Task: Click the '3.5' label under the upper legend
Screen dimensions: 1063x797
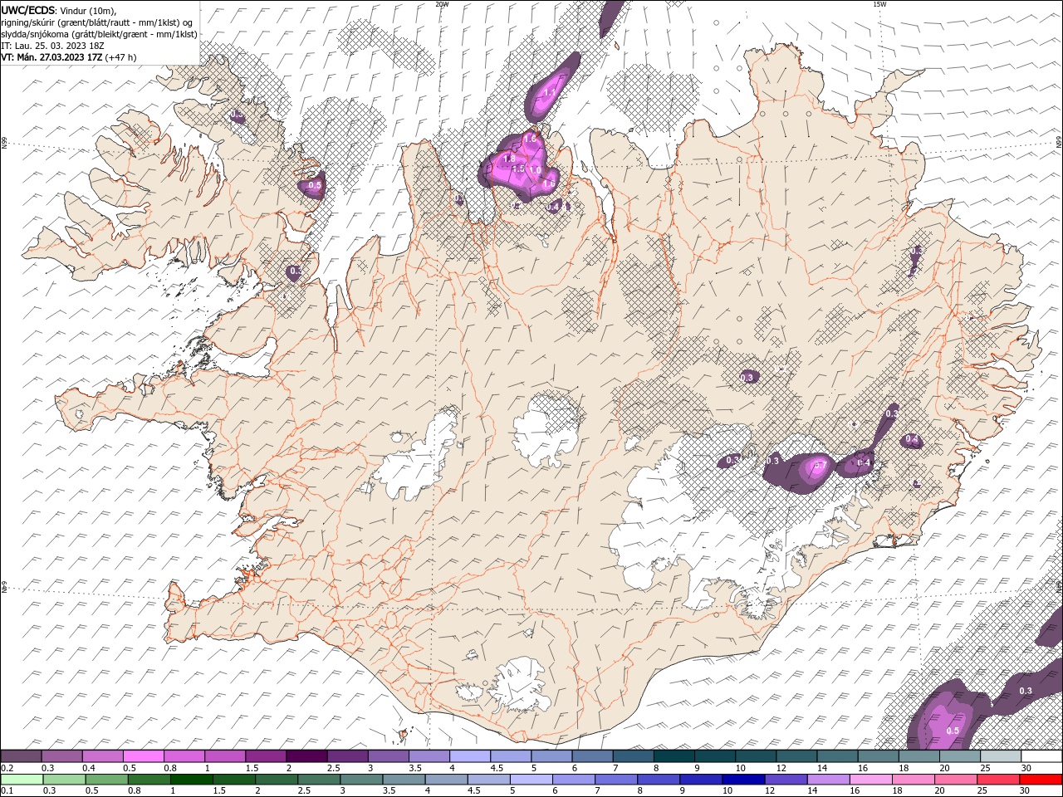Action: pyautogui.click(x=415, y=768)
